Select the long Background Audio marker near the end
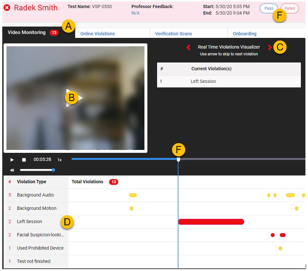Viewport: 308px width, 271px height. [x=290, y=195]
